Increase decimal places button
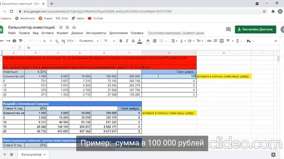This screenshot has height=159, width=284. click(x=63, y=41)
